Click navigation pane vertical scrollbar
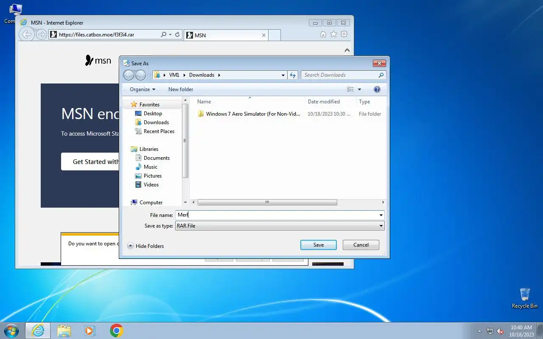Viewport: 543px width, 339px height. tap(185, 141)
